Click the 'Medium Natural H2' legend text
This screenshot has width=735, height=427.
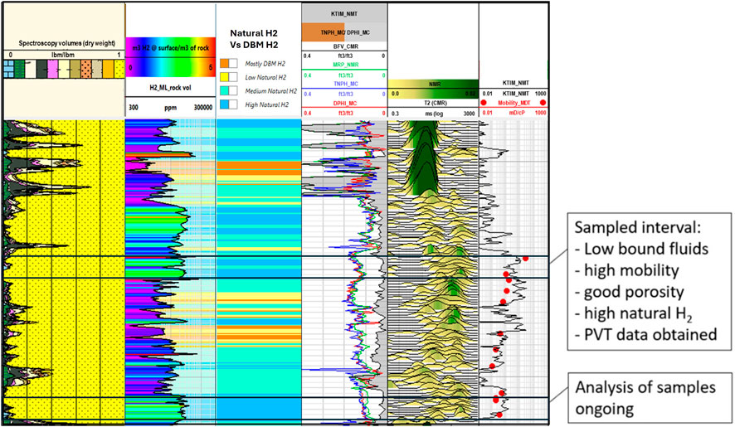pos(271,91)
